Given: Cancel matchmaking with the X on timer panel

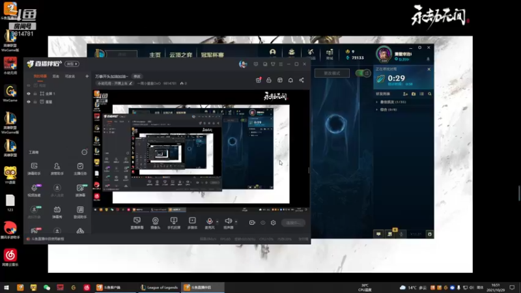Looking at the screenshot, I should 429,70.
